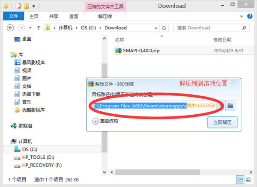Click the 立即解压 button
Image resolution: width=257 pixels, height=187 pixels.
[222, 122]
